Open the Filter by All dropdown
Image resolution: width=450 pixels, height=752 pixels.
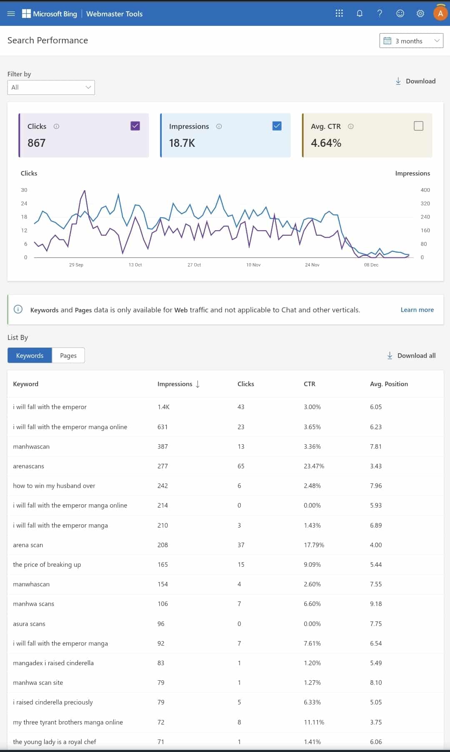[51, 88]
